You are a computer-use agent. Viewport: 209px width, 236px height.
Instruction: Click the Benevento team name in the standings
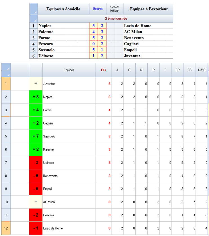click(x=50, y=176)
